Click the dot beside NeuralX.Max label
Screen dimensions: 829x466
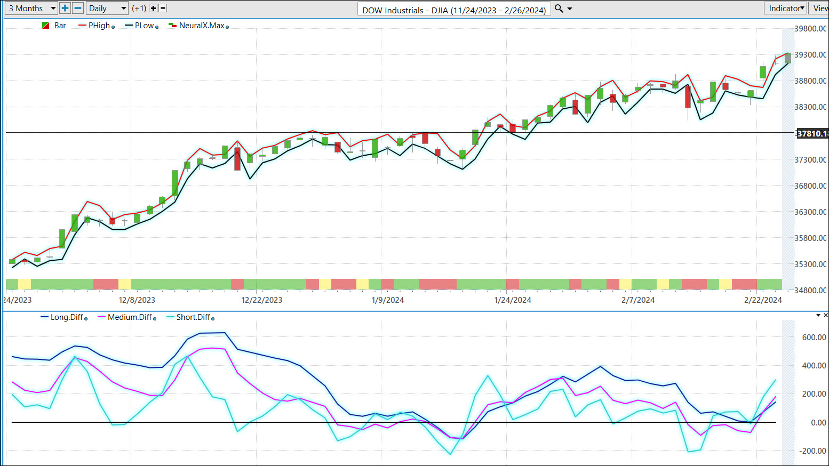point(227,27)
